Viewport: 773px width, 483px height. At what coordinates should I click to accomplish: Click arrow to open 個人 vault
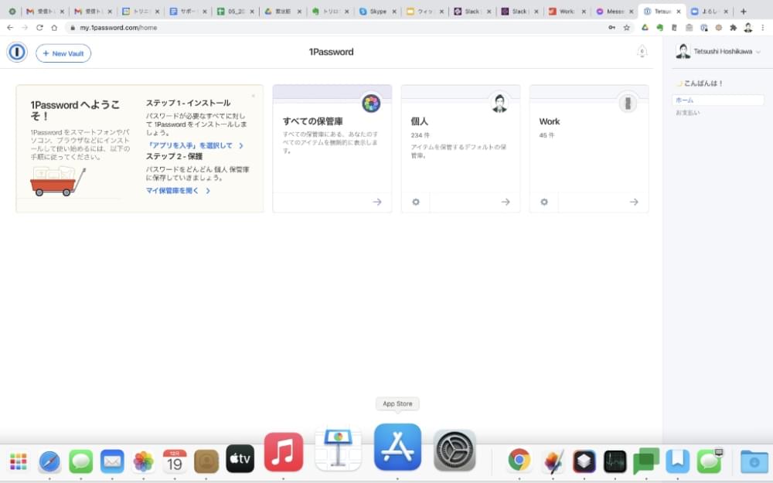coord(505,202)
